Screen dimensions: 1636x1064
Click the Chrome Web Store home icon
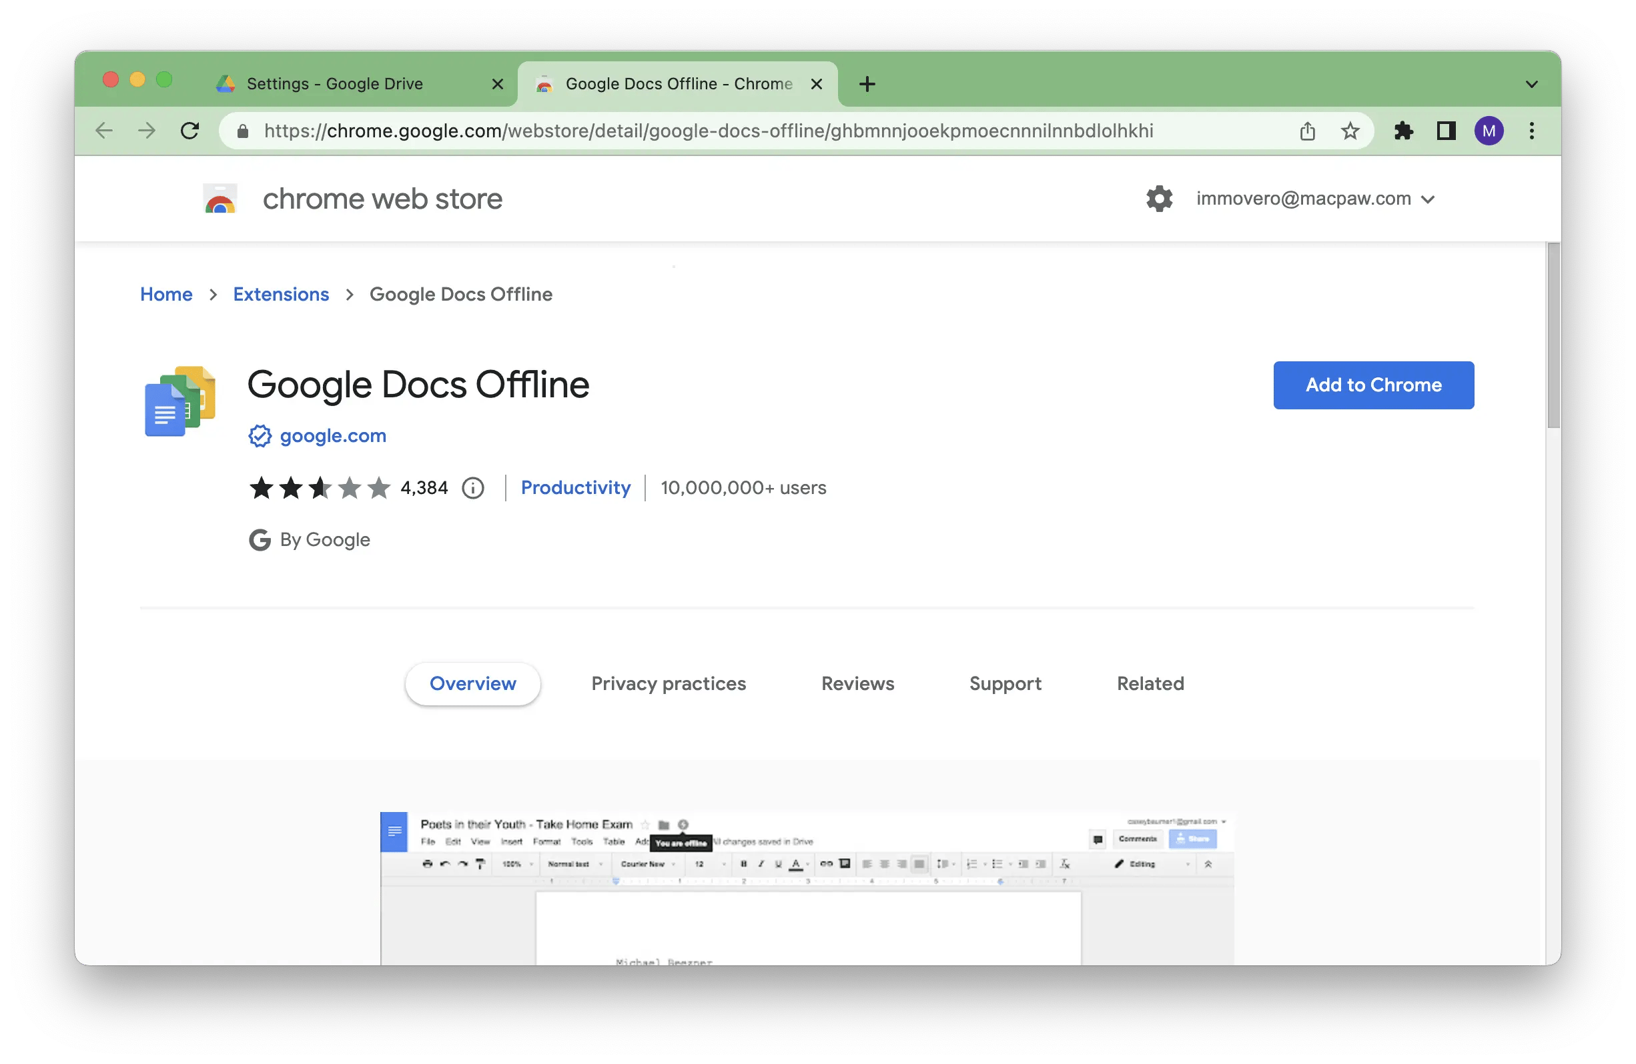(222, 199)
